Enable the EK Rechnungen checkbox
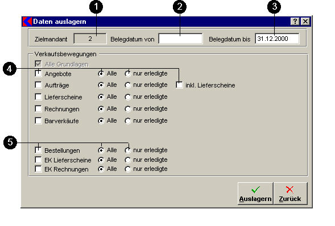Image resolution: width=335 pixels, height=226 pixels. (38, 169)
